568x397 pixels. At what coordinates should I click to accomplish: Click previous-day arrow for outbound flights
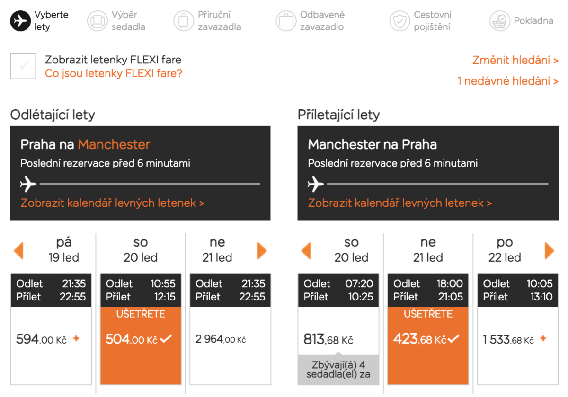19,250
